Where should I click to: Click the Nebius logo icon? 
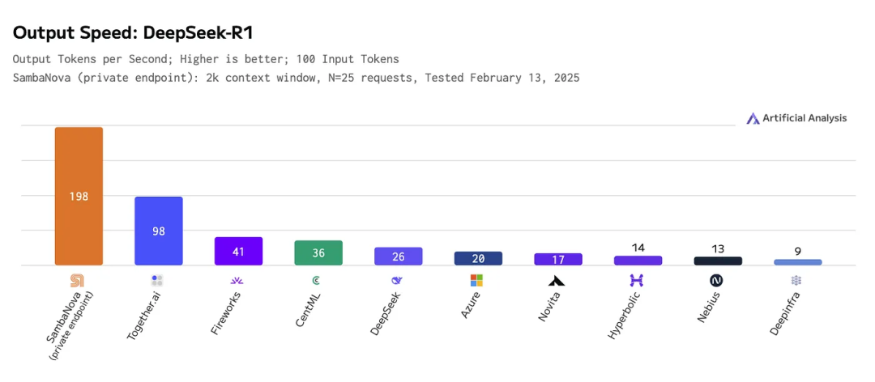click(716, 281)
